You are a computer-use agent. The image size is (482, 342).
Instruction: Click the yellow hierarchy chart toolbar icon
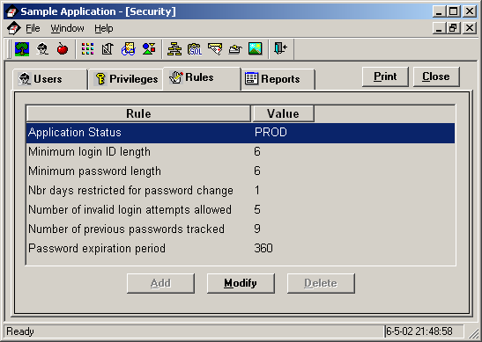click(174, 49)
